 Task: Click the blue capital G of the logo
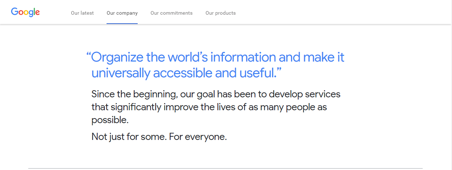coord(15,11)
